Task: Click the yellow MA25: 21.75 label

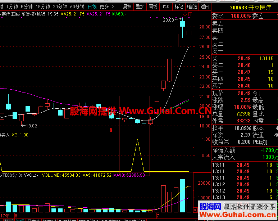Action: tap(72, 14)
